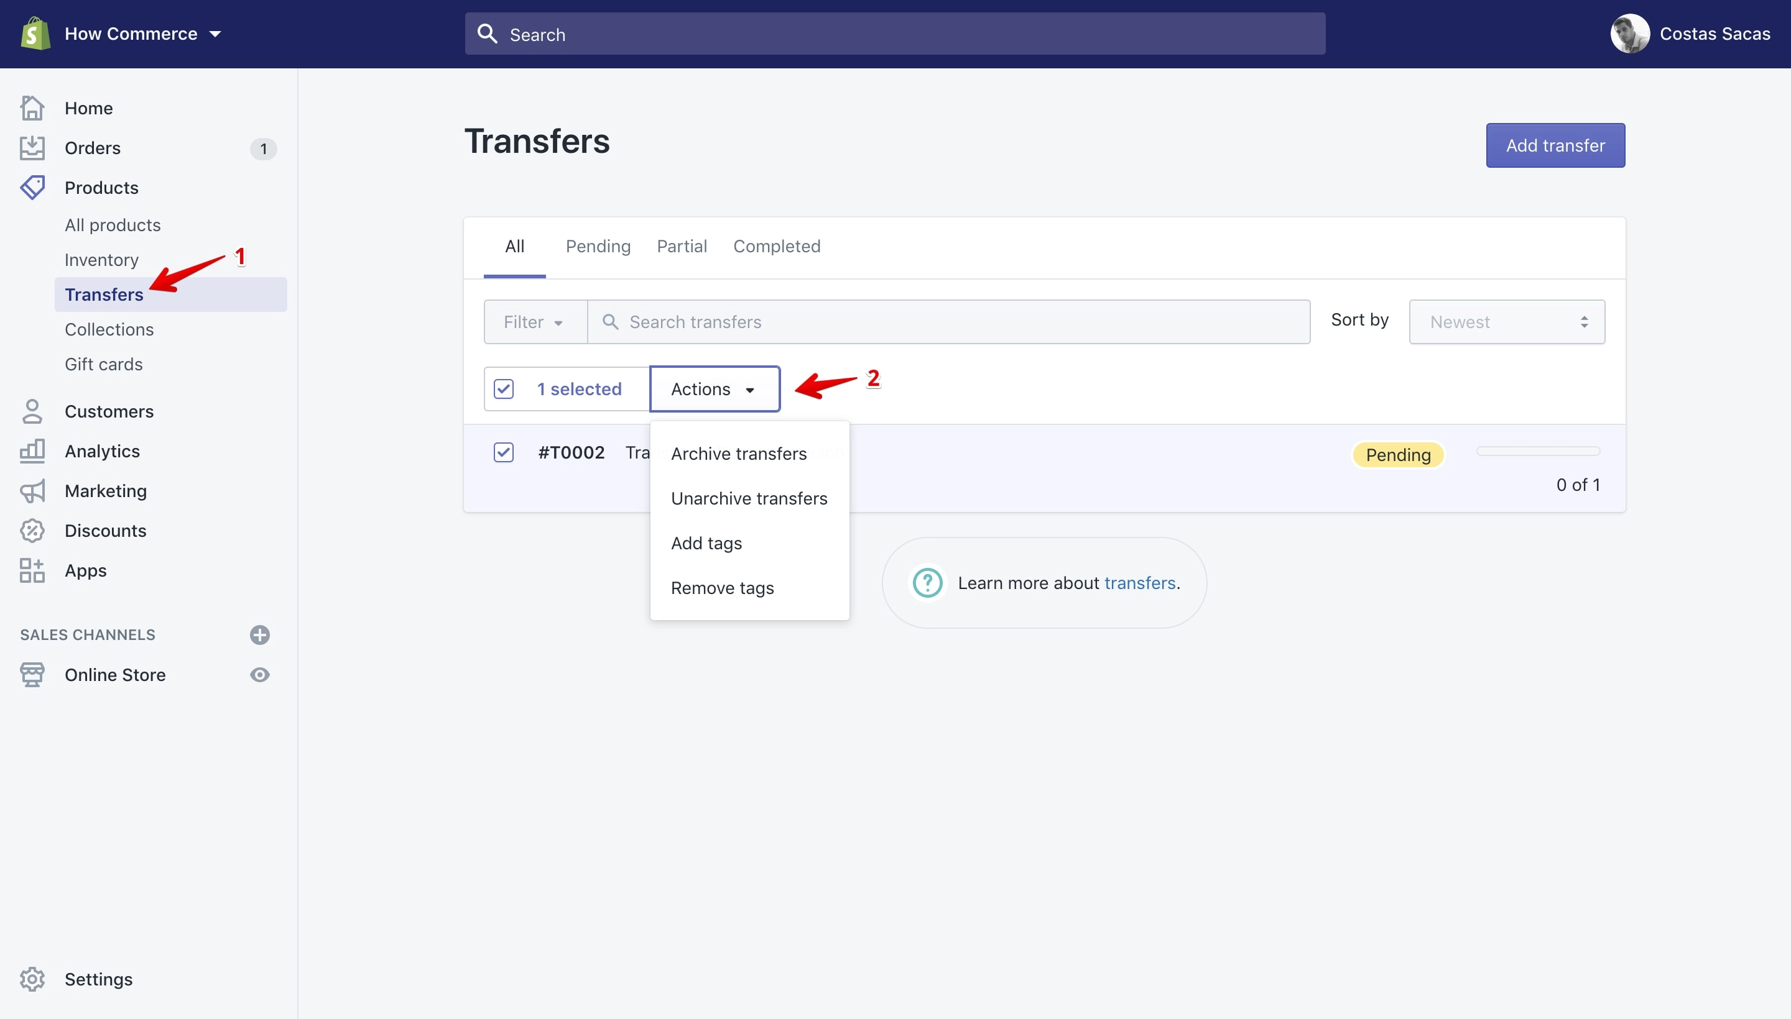The width and height of the screenshot is (1791, 1019).
Task: Click the #T0002 received progress bar
Action: (x=1538, y=452)
